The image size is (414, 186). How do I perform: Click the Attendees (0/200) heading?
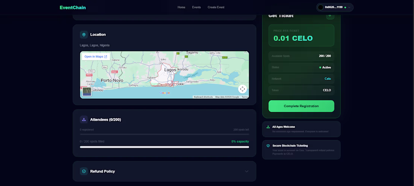click(x=106, y=120)
